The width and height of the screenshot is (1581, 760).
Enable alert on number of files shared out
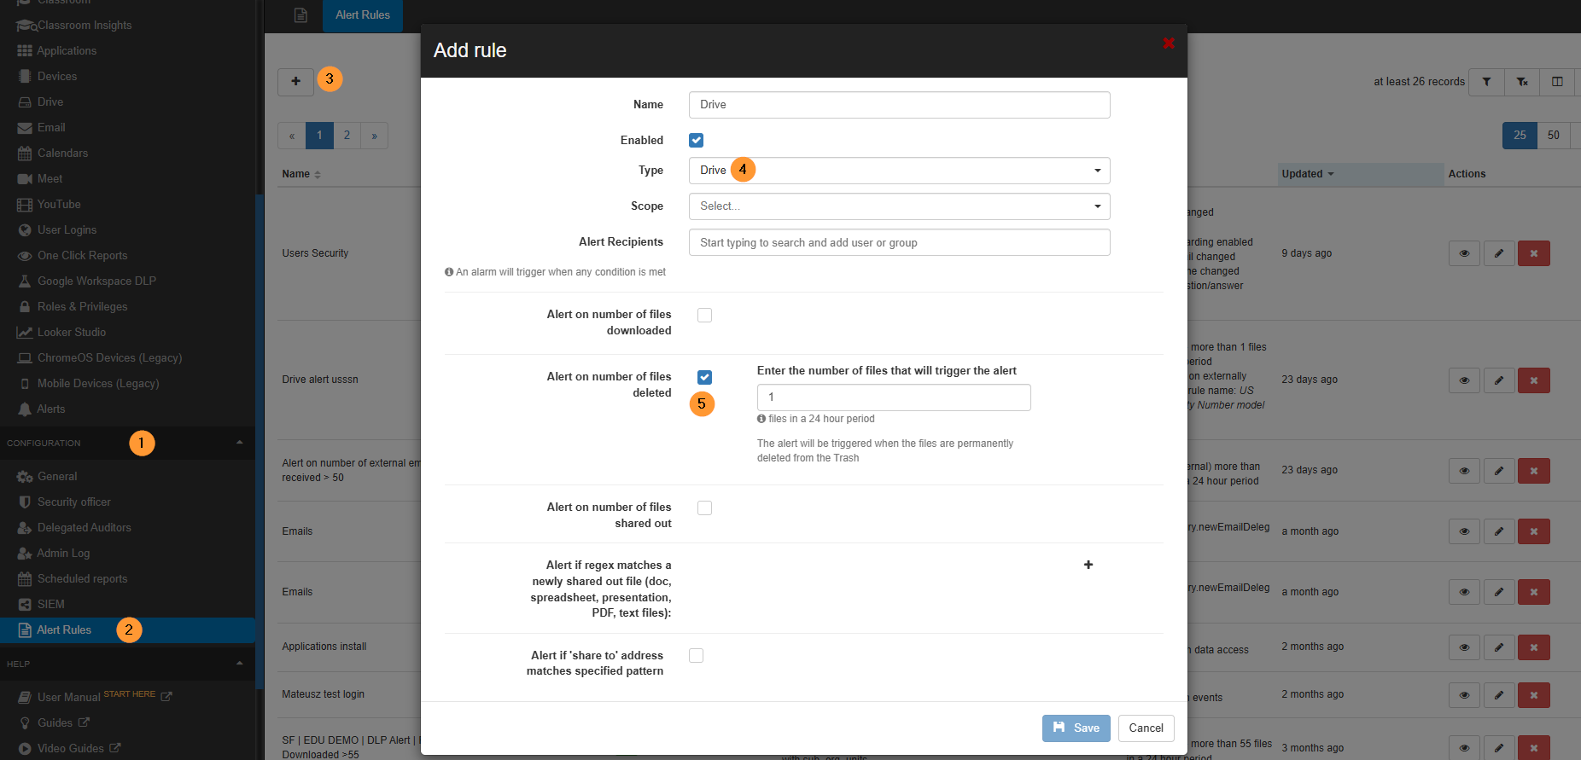(704, 508)
